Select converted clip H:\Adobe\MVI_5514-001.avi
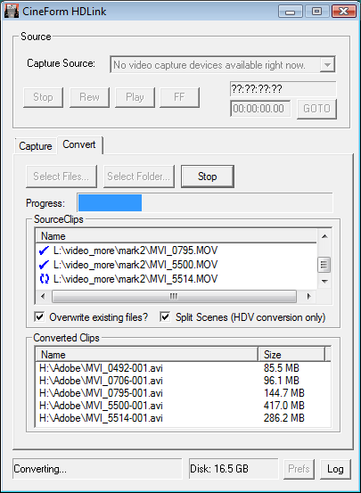 [101, 418]
